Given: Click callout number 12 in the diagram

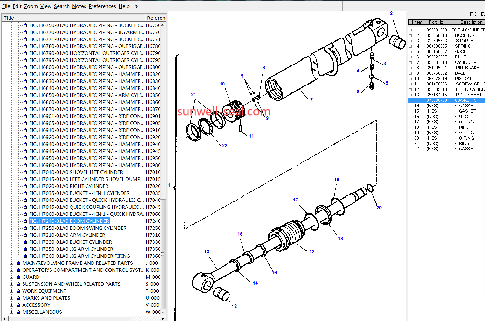Looking at the screenshot, I should tap(312, 251).
